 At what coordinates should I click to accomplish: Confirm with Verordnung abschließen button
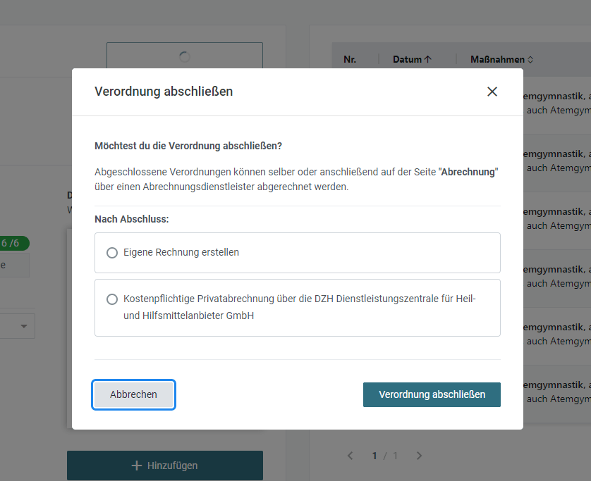point(432,394)
